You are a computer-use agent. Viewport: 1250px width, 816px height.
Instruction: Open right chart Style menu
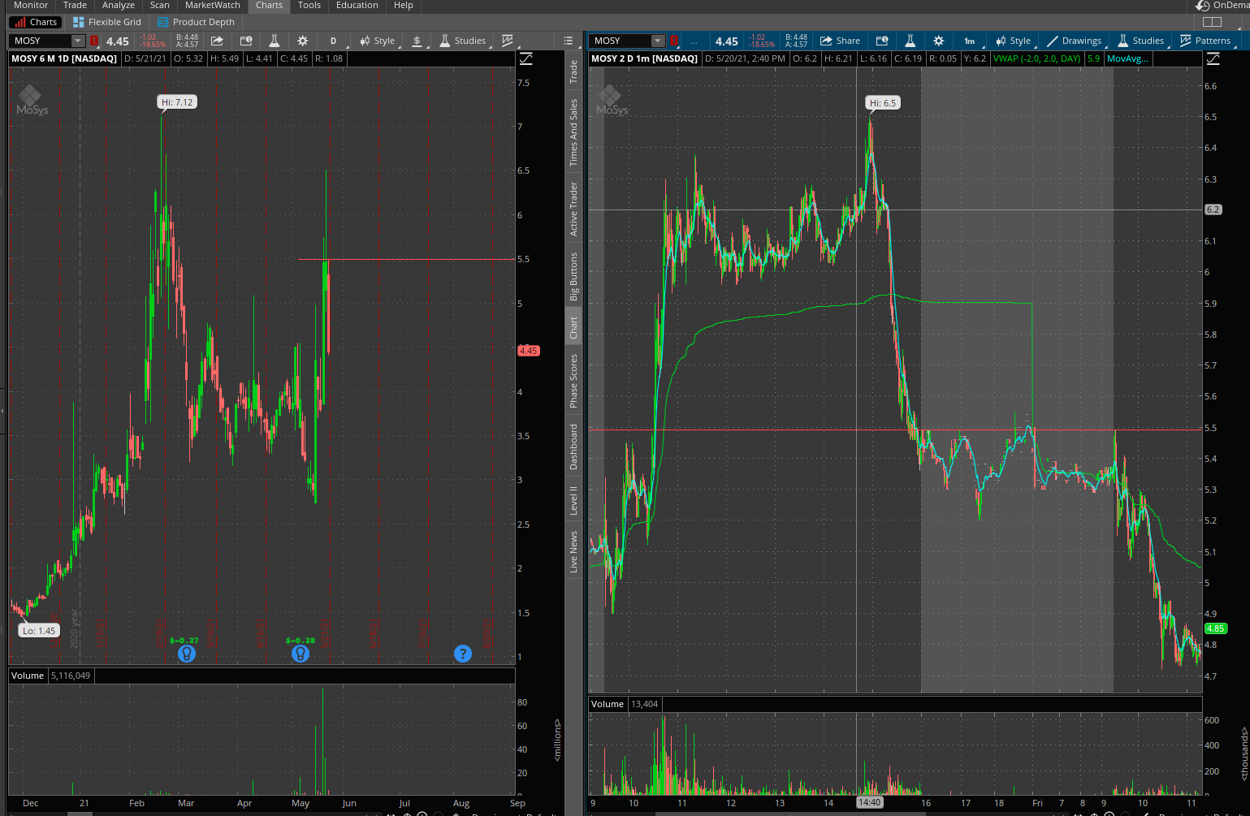tap(1013, 41)
